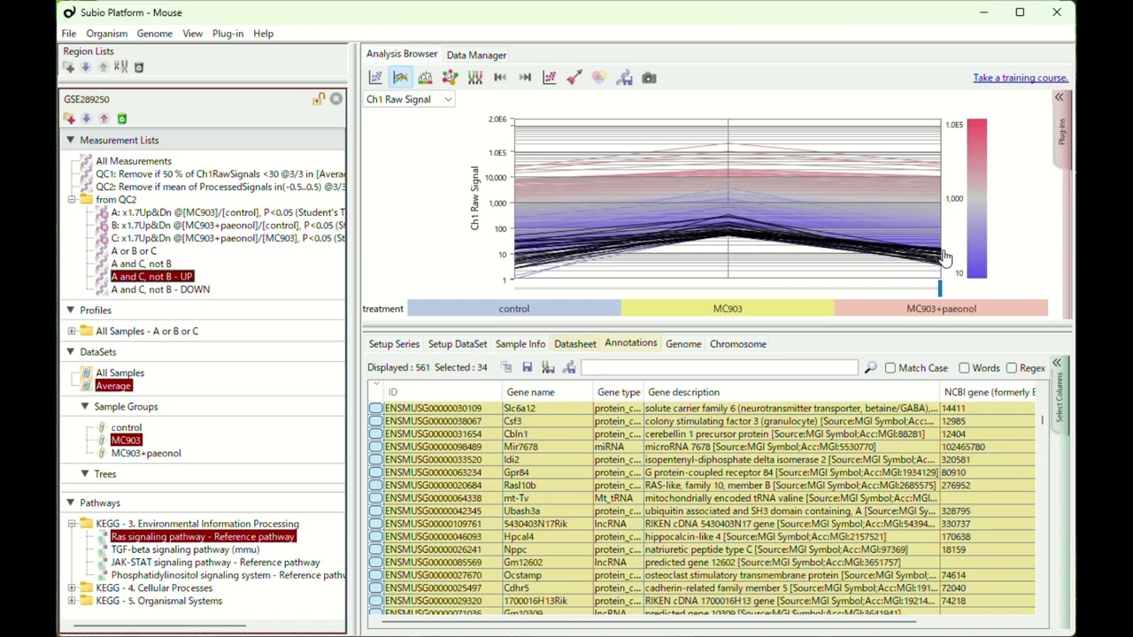The height and width of the screenshot is (637, 1133).
Task: Expand the Trees section
Action: tap(85, 474)
